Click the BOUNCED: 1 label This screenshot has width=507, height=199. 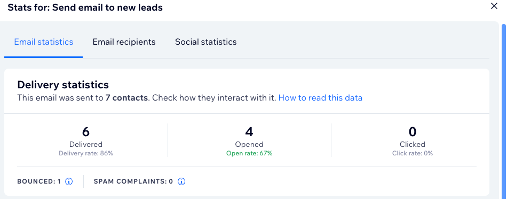[39, 181]
